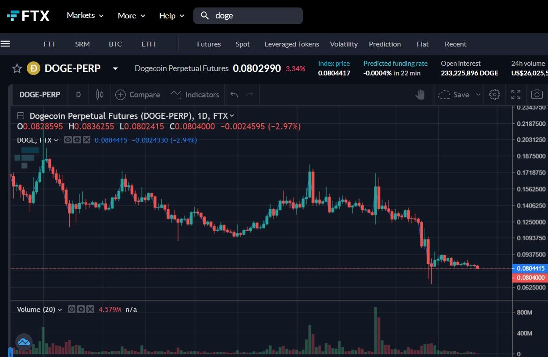
Task: Switch to the Volatility tab
Action: (x=344, y=44)
